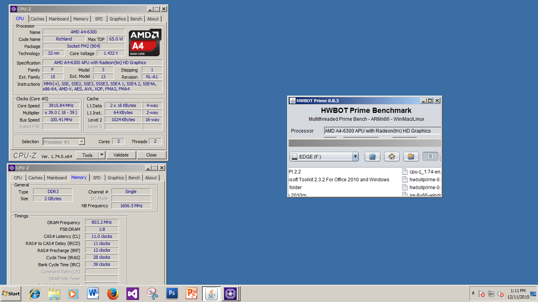The width and height of the screenshot is (538, 302).
Task: Go up one folder level in HWBOT file browser
Action: (x=372, y=157)
